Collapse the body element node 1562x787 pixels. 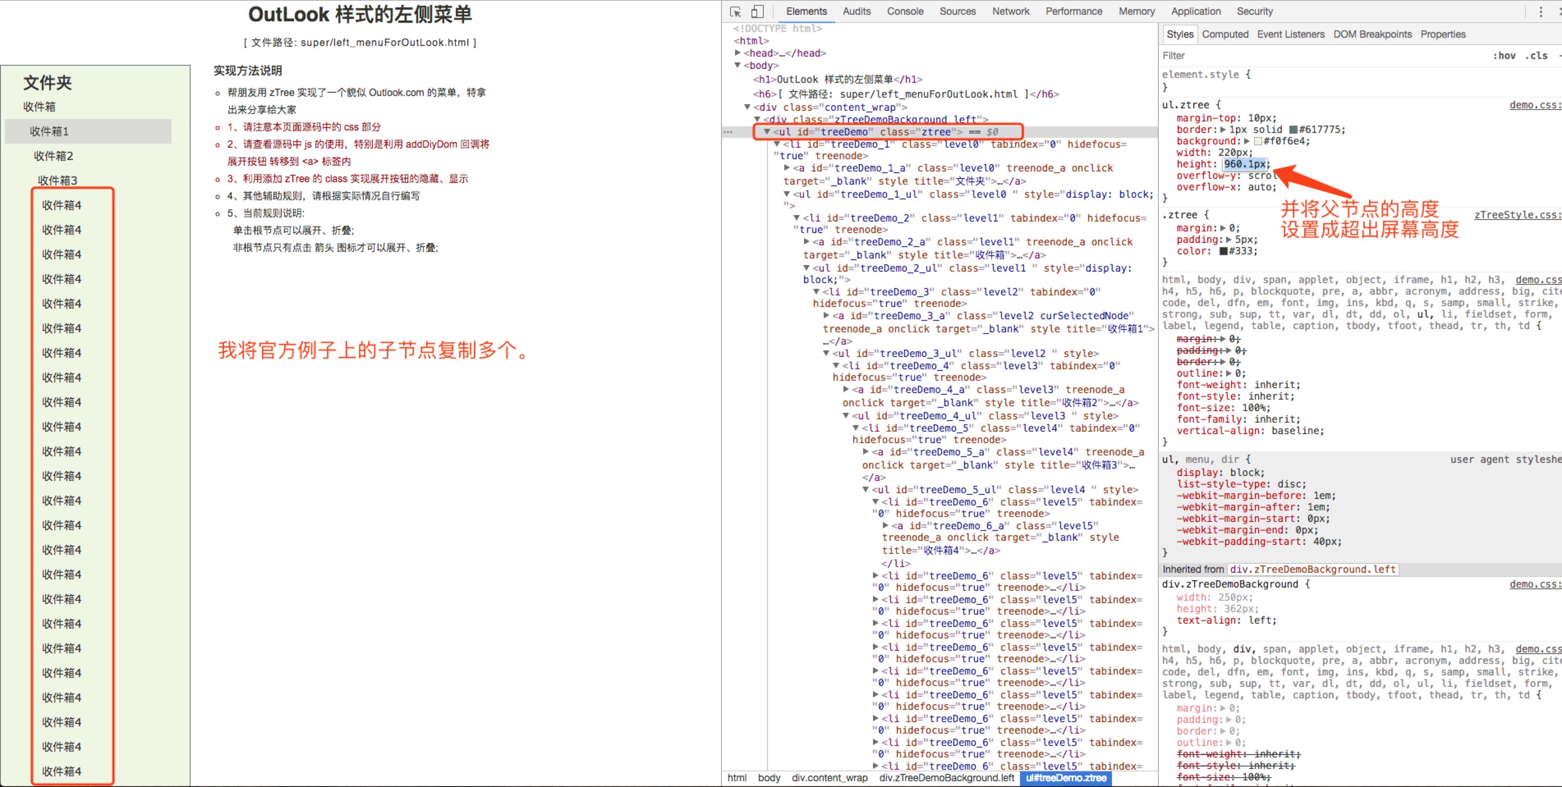(x=738, y=65)
